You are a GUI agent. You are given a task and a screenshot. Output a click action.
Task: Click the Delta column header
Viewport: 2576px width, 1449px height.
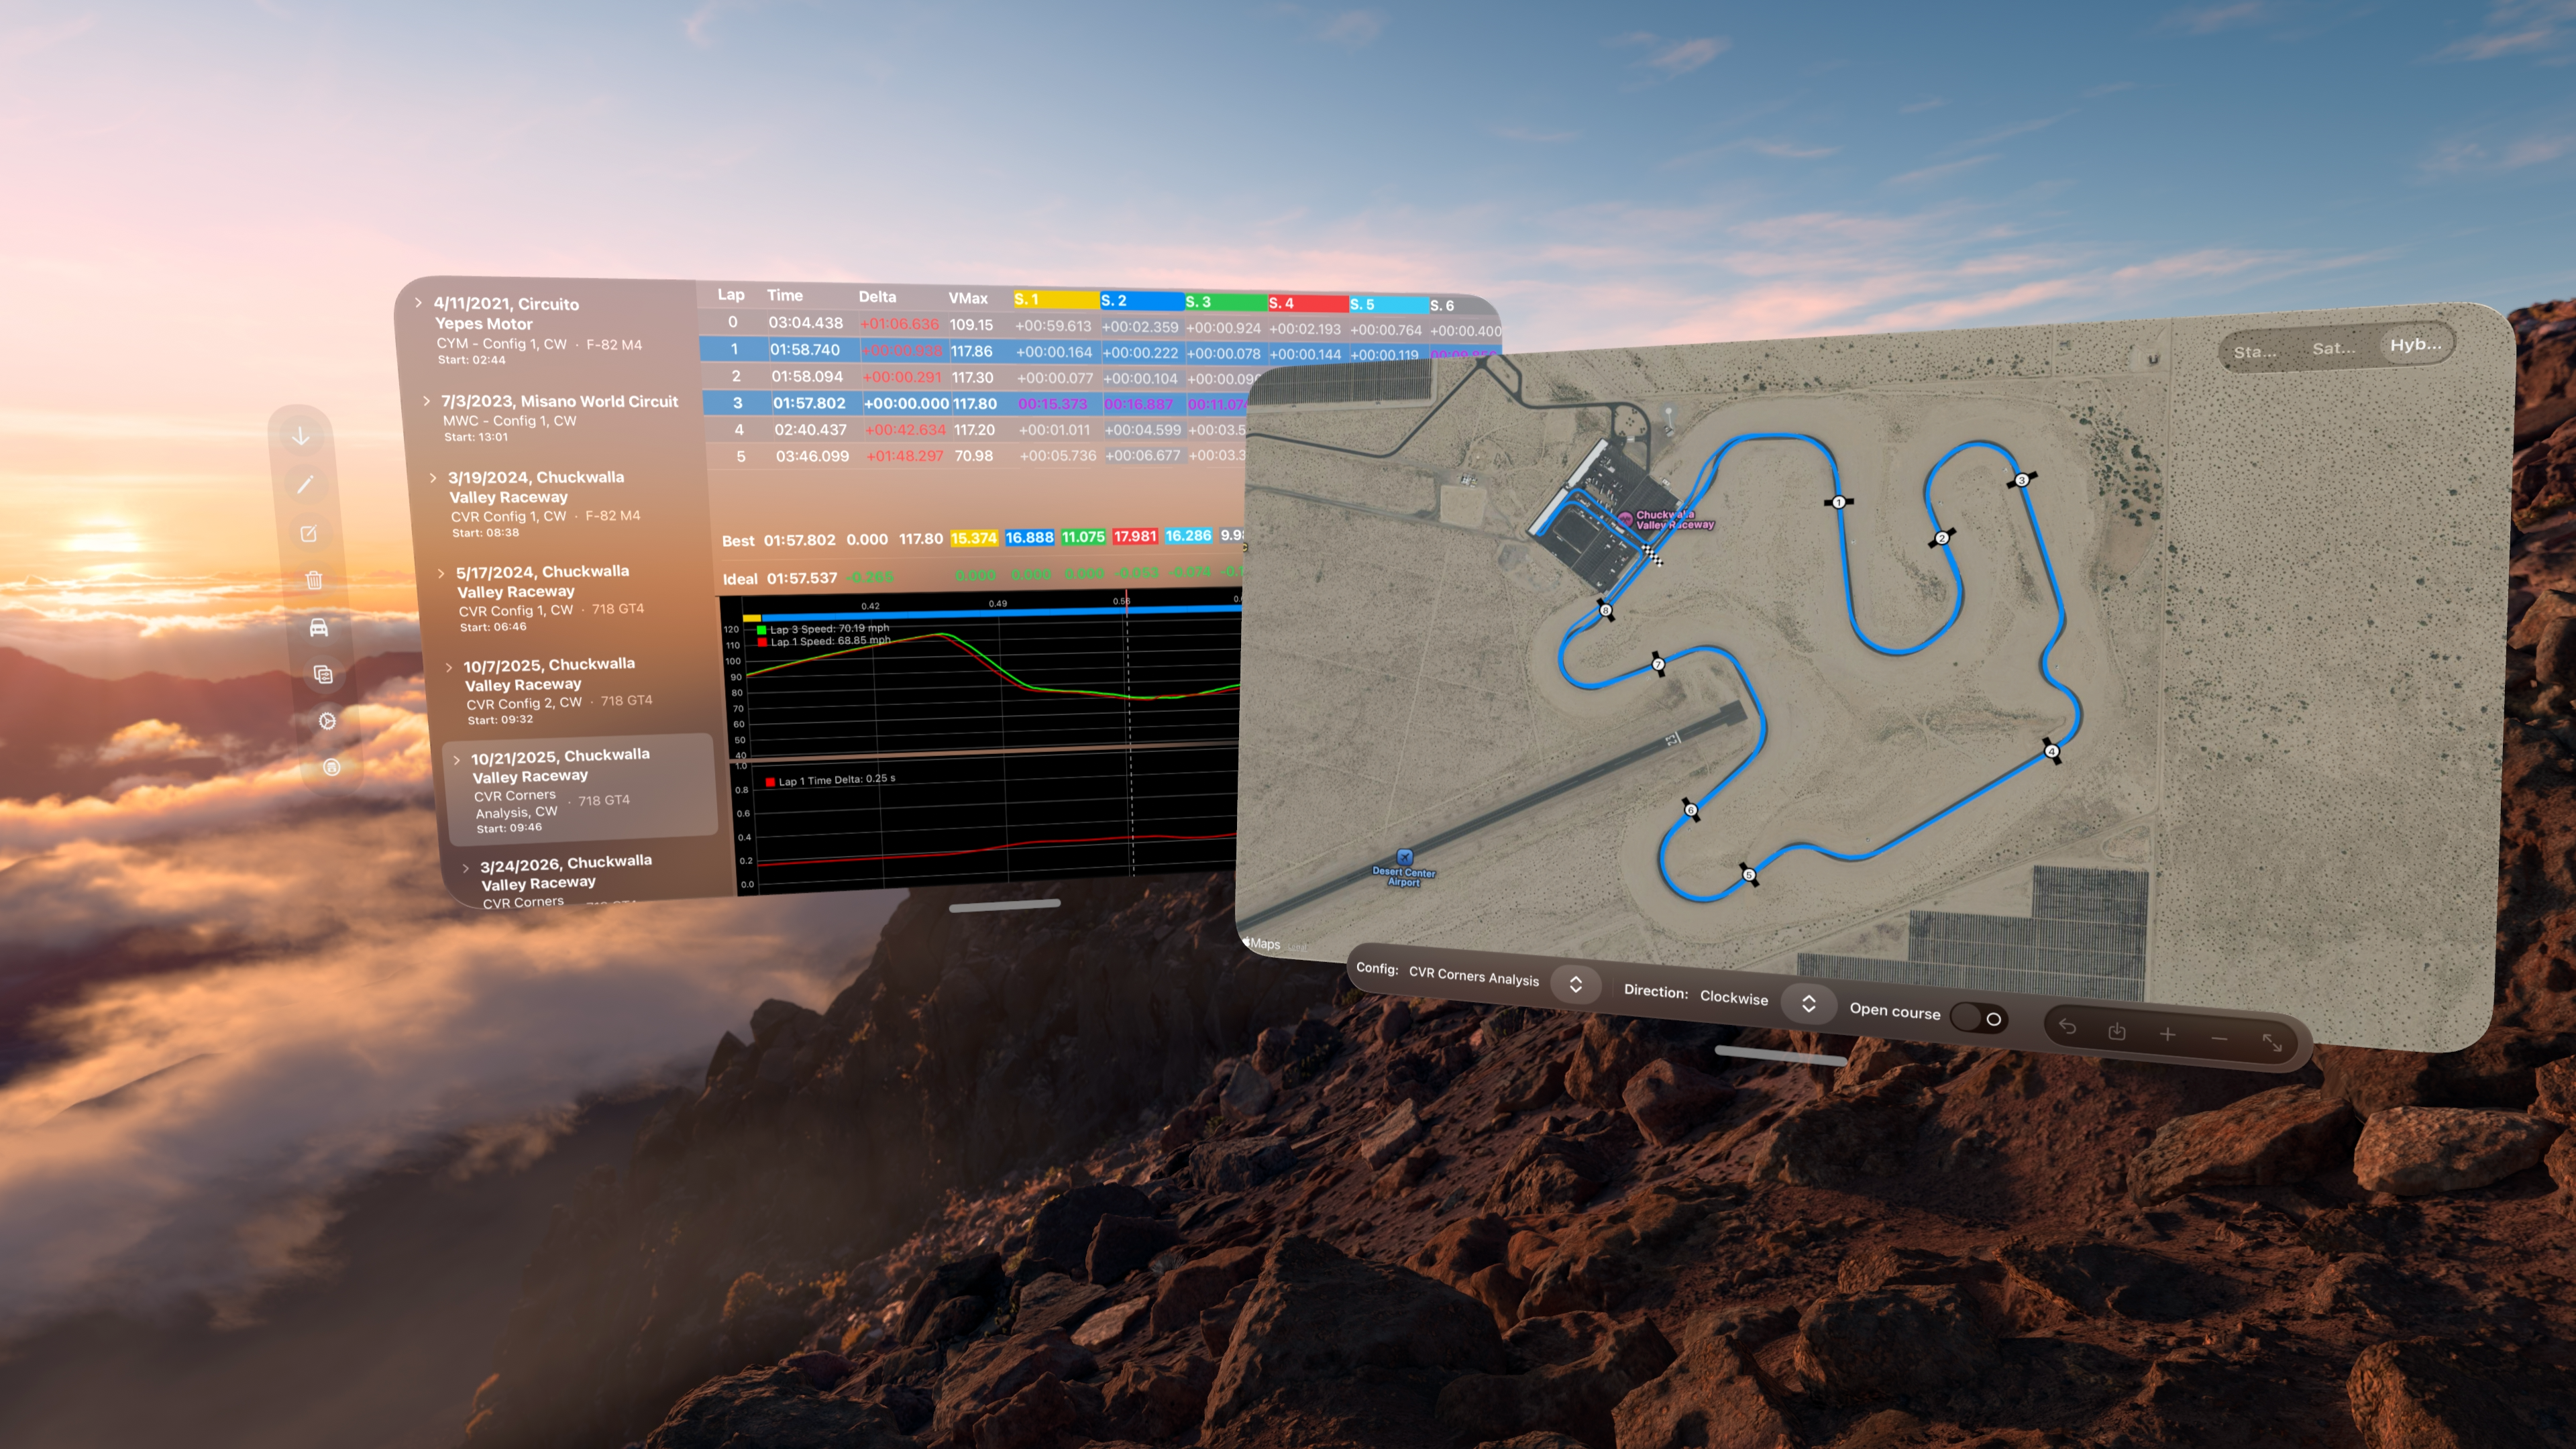(877, 297)
